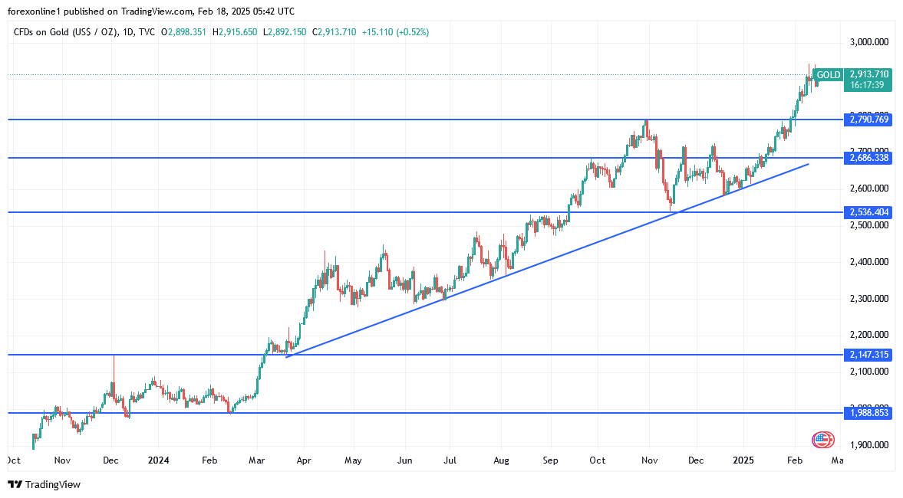Click the Aug label on time axis
The height and width of the screenshot is (498, 903).
[501, 460]
